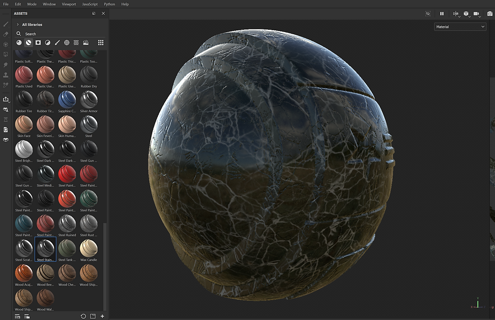Click the second list icon at Assets bottom-left
This screenshot has width=495, height=320.
click(27, 316)
